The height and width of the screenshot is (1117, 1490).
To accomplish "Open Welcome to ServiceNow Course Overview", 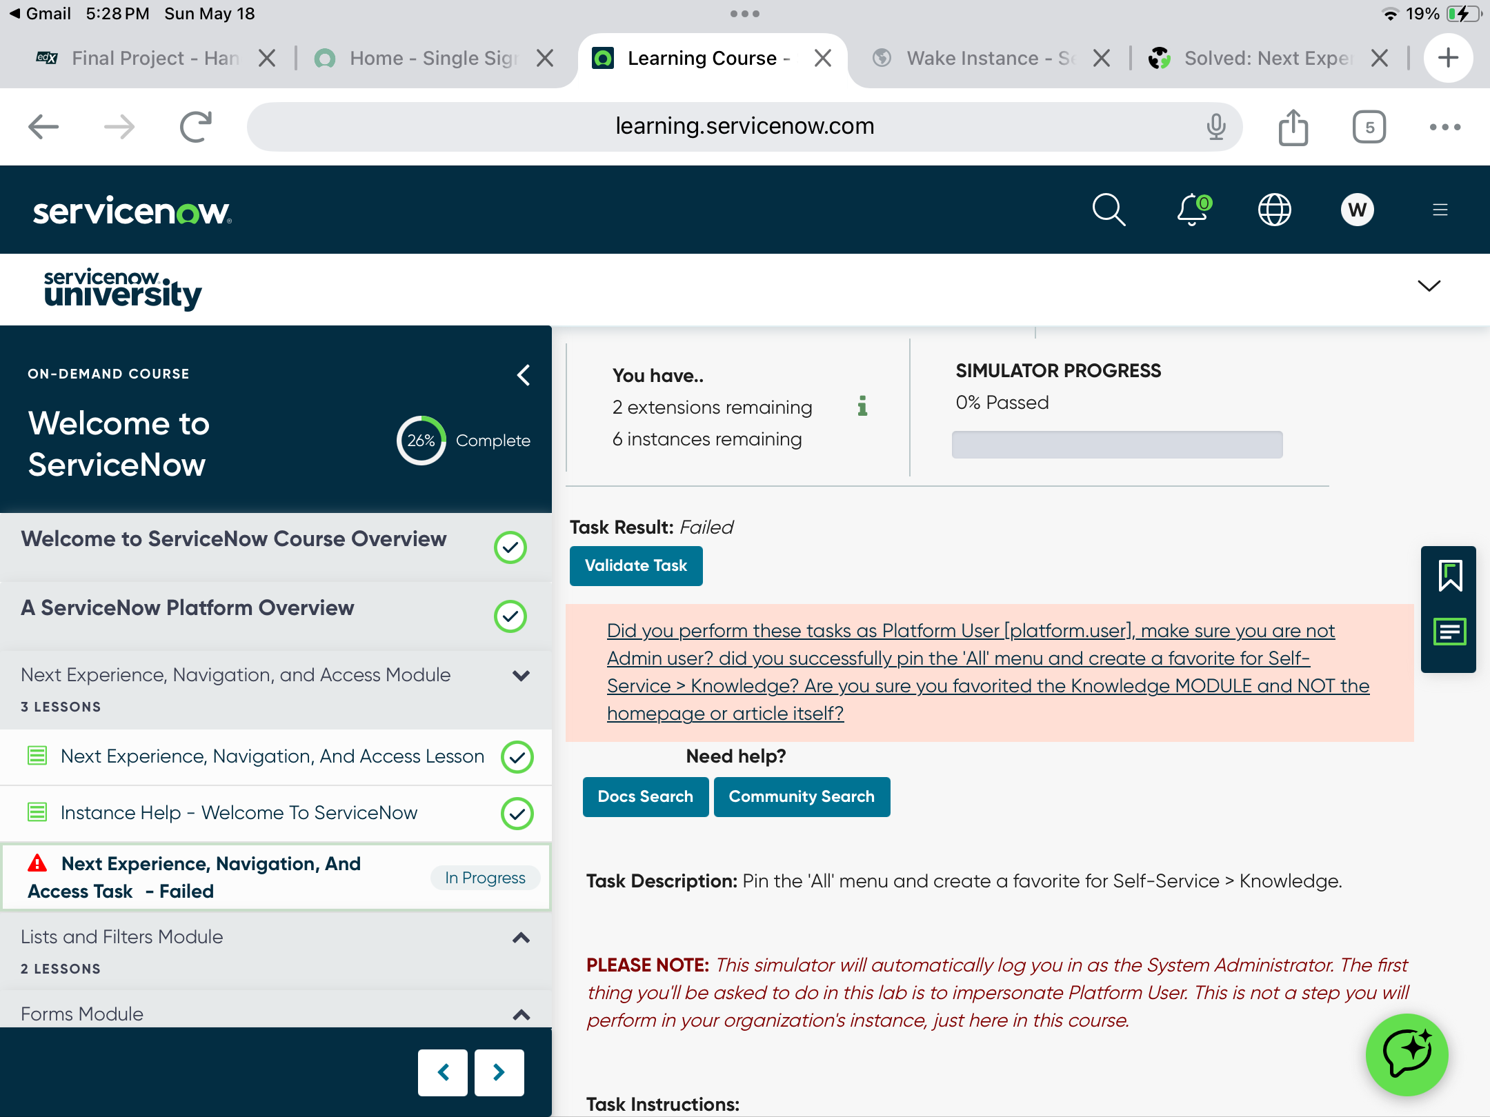I will coord(235,539).
